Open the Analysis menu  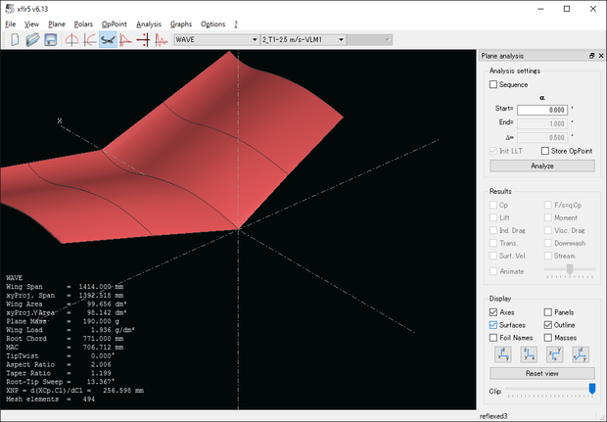pyautogui.click(x=149, y=23)
